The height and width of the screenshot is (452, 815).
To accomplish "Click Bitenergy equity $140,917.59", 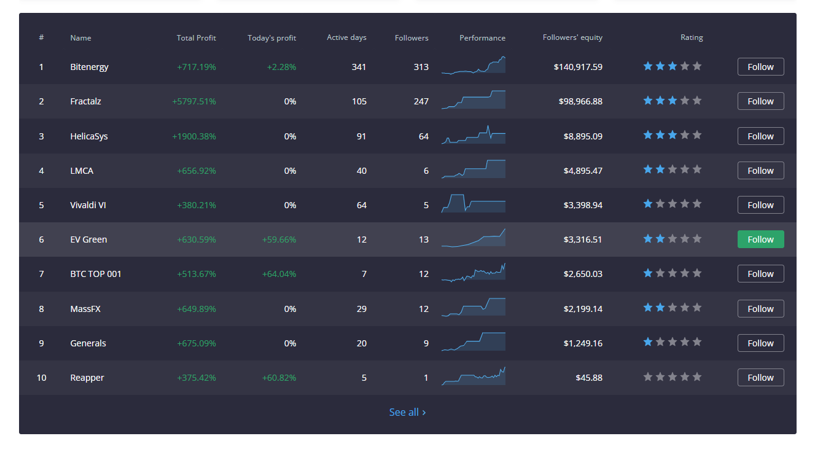I will point(578,67).
